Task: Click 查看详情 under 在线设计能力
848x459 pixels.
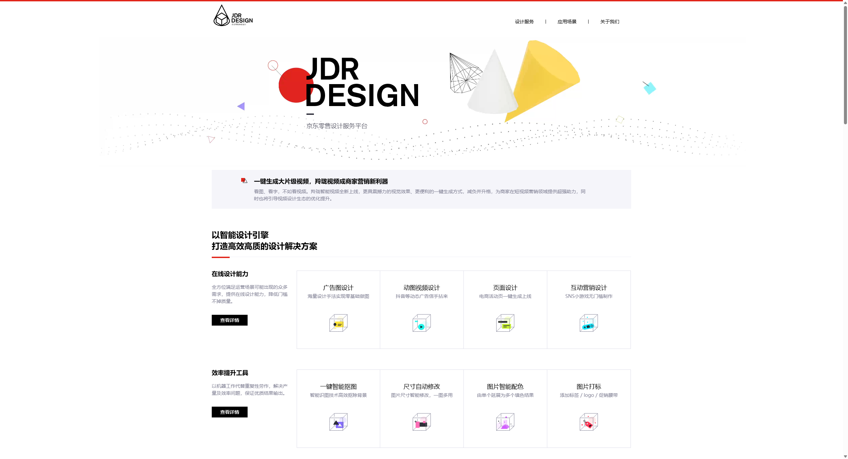Action: tap(229, 320)
